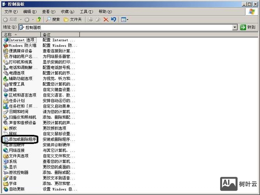Open the 语音 icon
260x195 pixels.
[6, 178]
